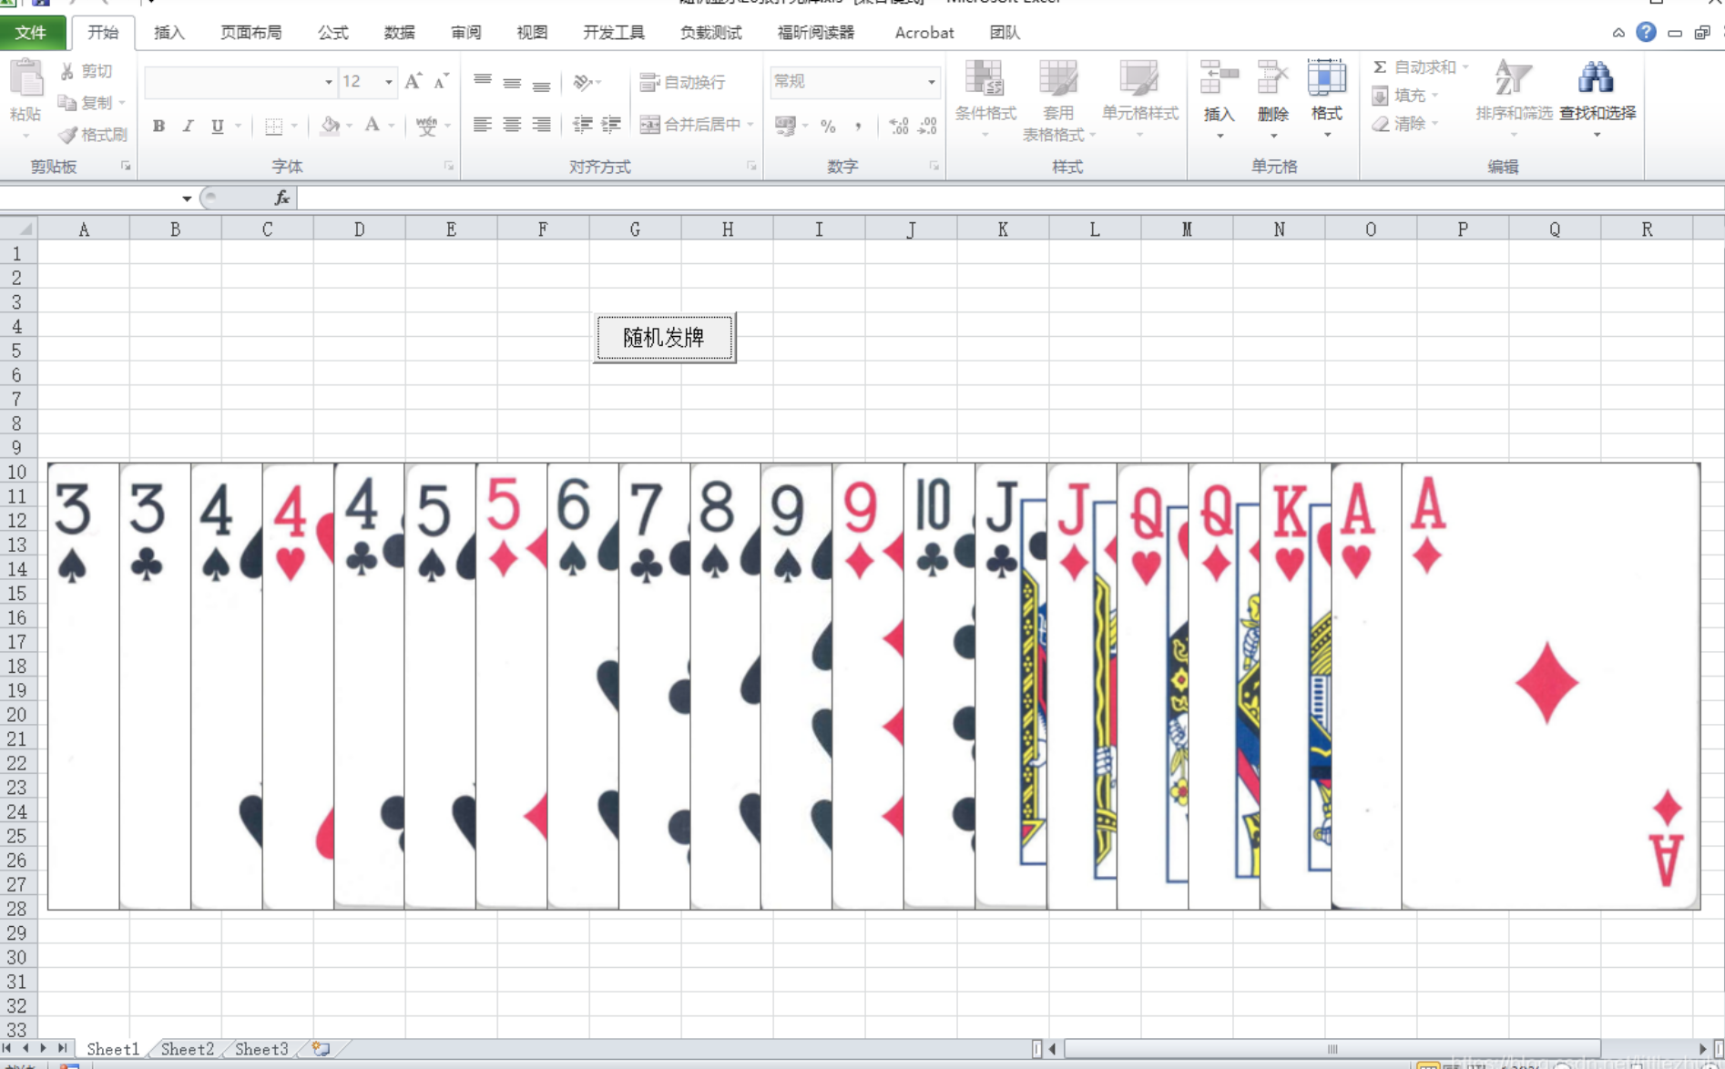The image size is (1725, 1069).
Task: Click Wrap Text (自动换行)
Action: coord(683,82)
